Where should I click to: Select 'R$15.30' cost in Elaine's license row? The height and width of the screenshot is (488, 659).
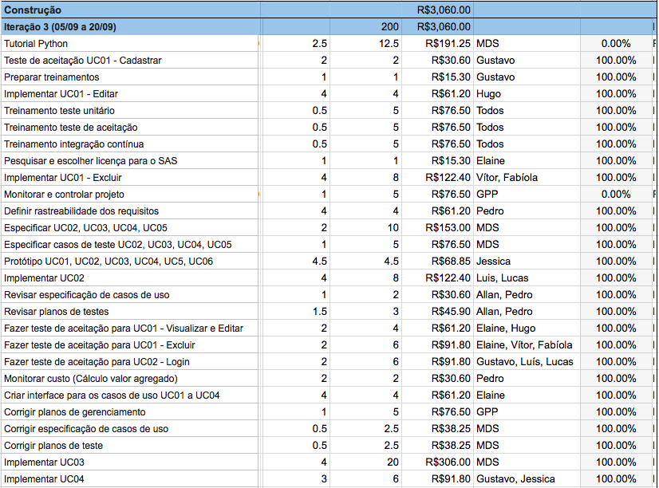pyautogui.click(x=437, y=161)
